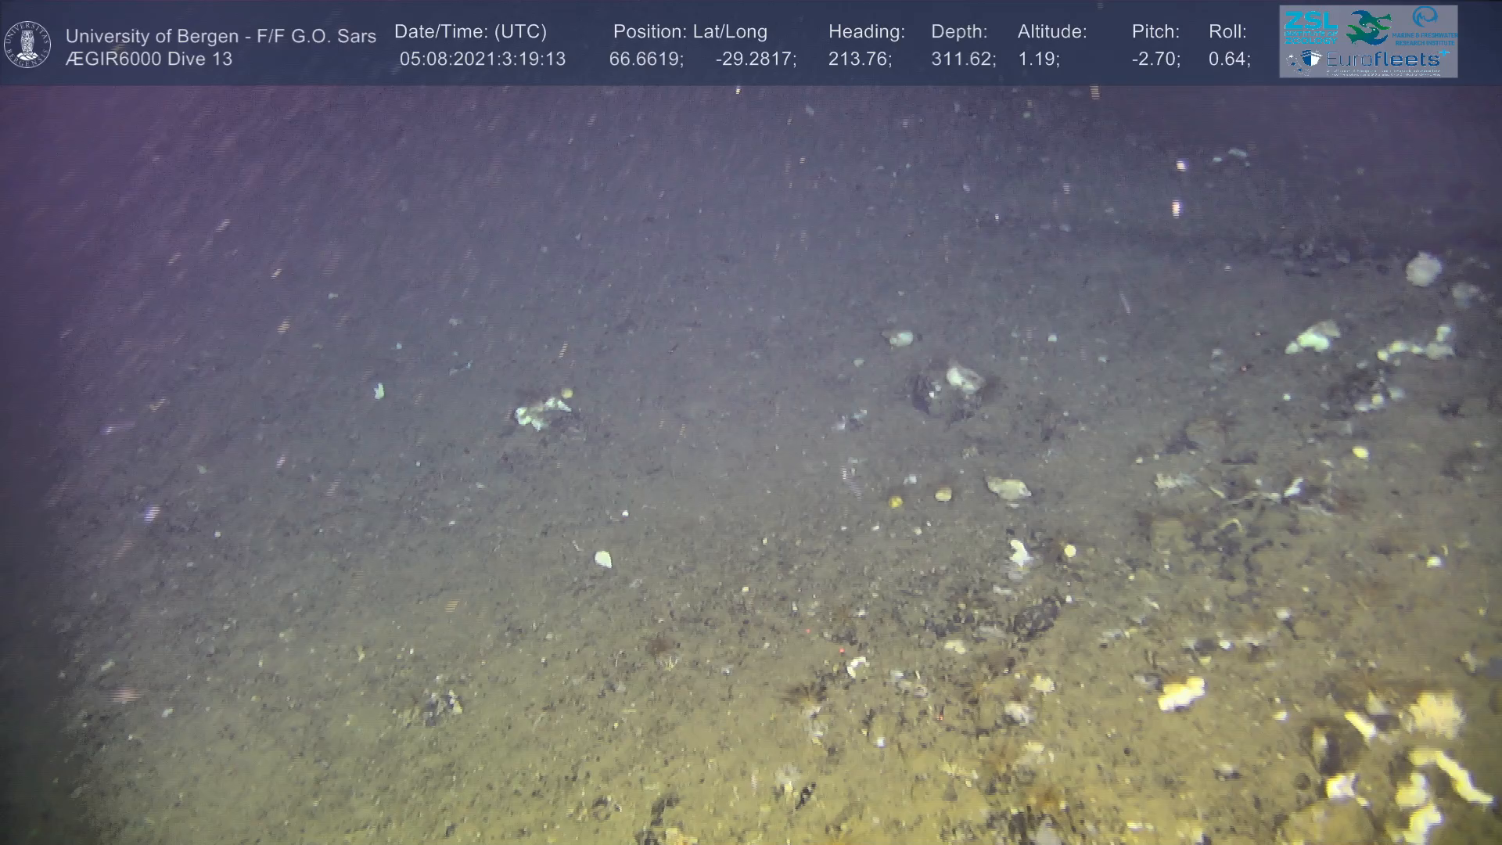Click the Heading value 213.76
Screen dimensions: 1502x845
click(x=860, y=59)
